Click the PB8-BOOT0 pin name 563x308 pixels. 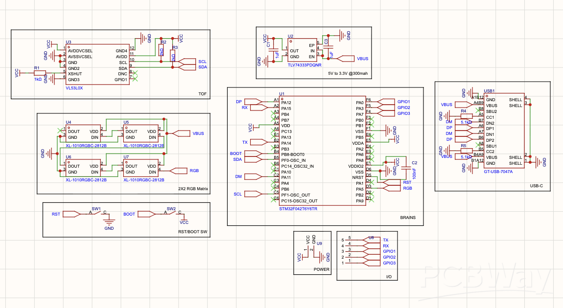pos(293,154)
